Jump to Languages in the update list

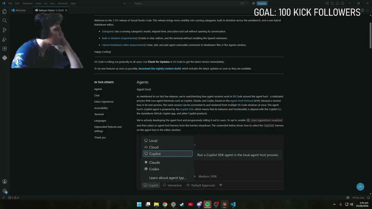pyautogui.click(x=100, y=120)
